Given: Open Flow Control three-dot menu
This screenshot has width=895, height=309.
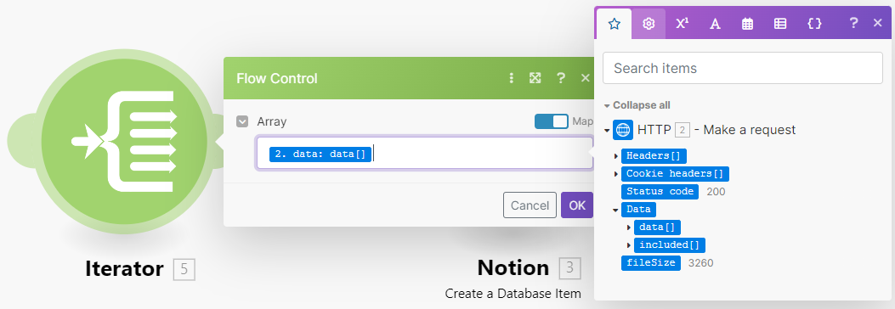Looking at the screenshot, I should (x=512, y=78).
